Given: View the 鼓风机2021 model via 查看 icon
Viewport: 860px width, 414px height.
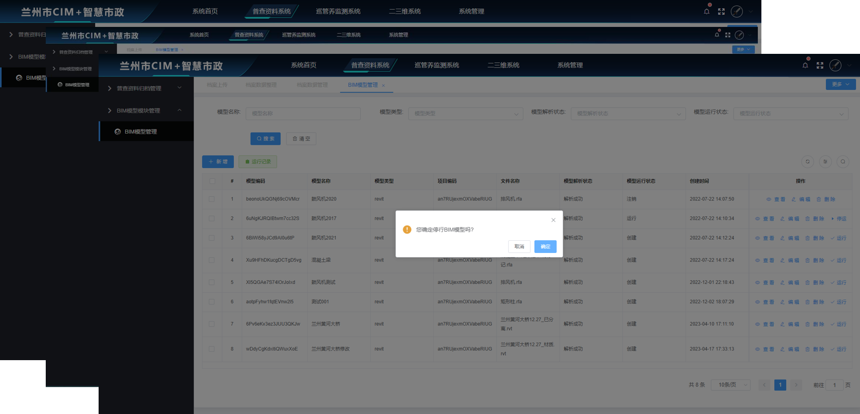Looking at the screenshot, I should pyautogui.click(x=764, y=238).
